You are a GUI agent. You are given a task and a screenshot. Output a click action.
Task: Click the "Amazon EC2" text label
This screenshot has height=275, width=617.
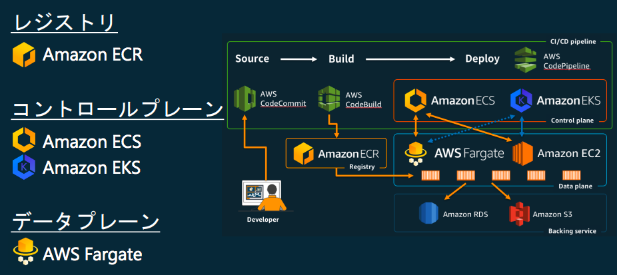569,153
